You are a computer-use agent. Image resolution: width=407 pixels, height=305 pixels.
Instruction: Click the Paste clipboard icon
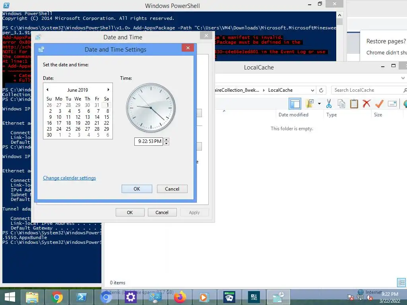[x=354, y=104]
